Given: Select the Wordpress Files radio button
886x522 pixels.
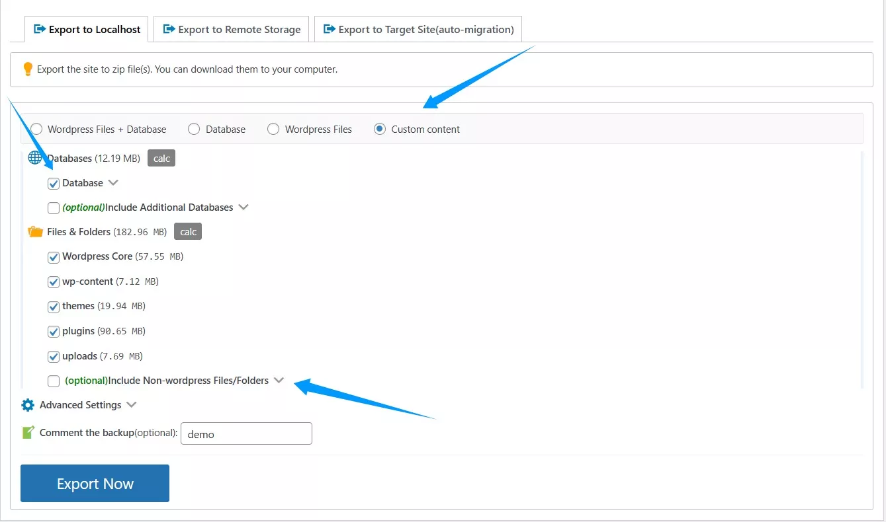Looking at the screenshot, I should 273,129.
